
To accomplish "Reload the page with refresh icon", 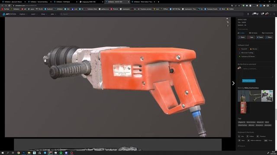I will [9, 6].
